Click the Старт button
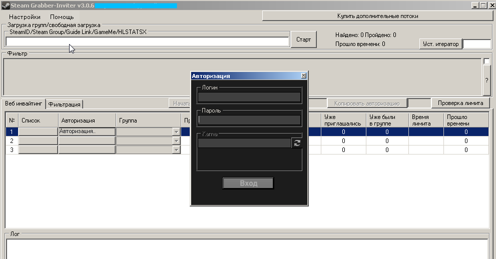Viewport: 496px width, 259px height. point(303,39)
